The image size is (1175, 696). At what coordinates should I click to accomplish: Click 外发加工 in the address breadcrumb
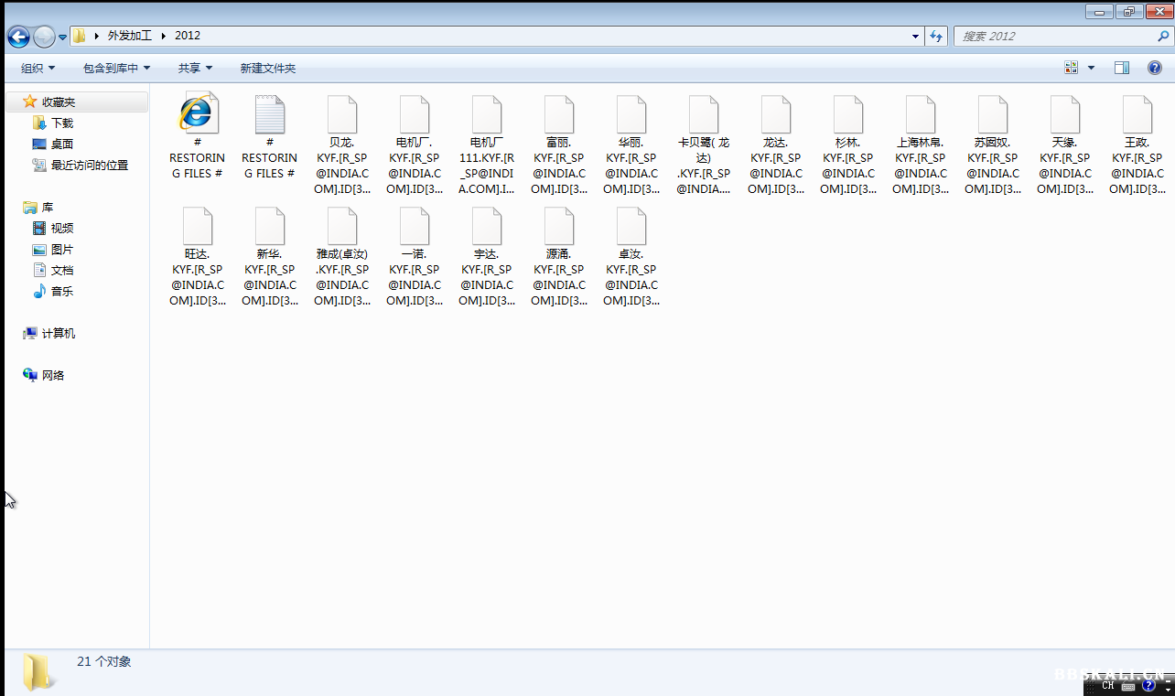129,36
